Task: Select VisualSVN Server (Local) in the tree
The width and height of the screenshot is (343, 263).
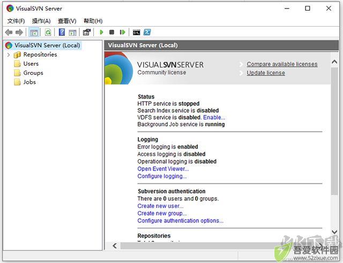Action: point(47,45)
